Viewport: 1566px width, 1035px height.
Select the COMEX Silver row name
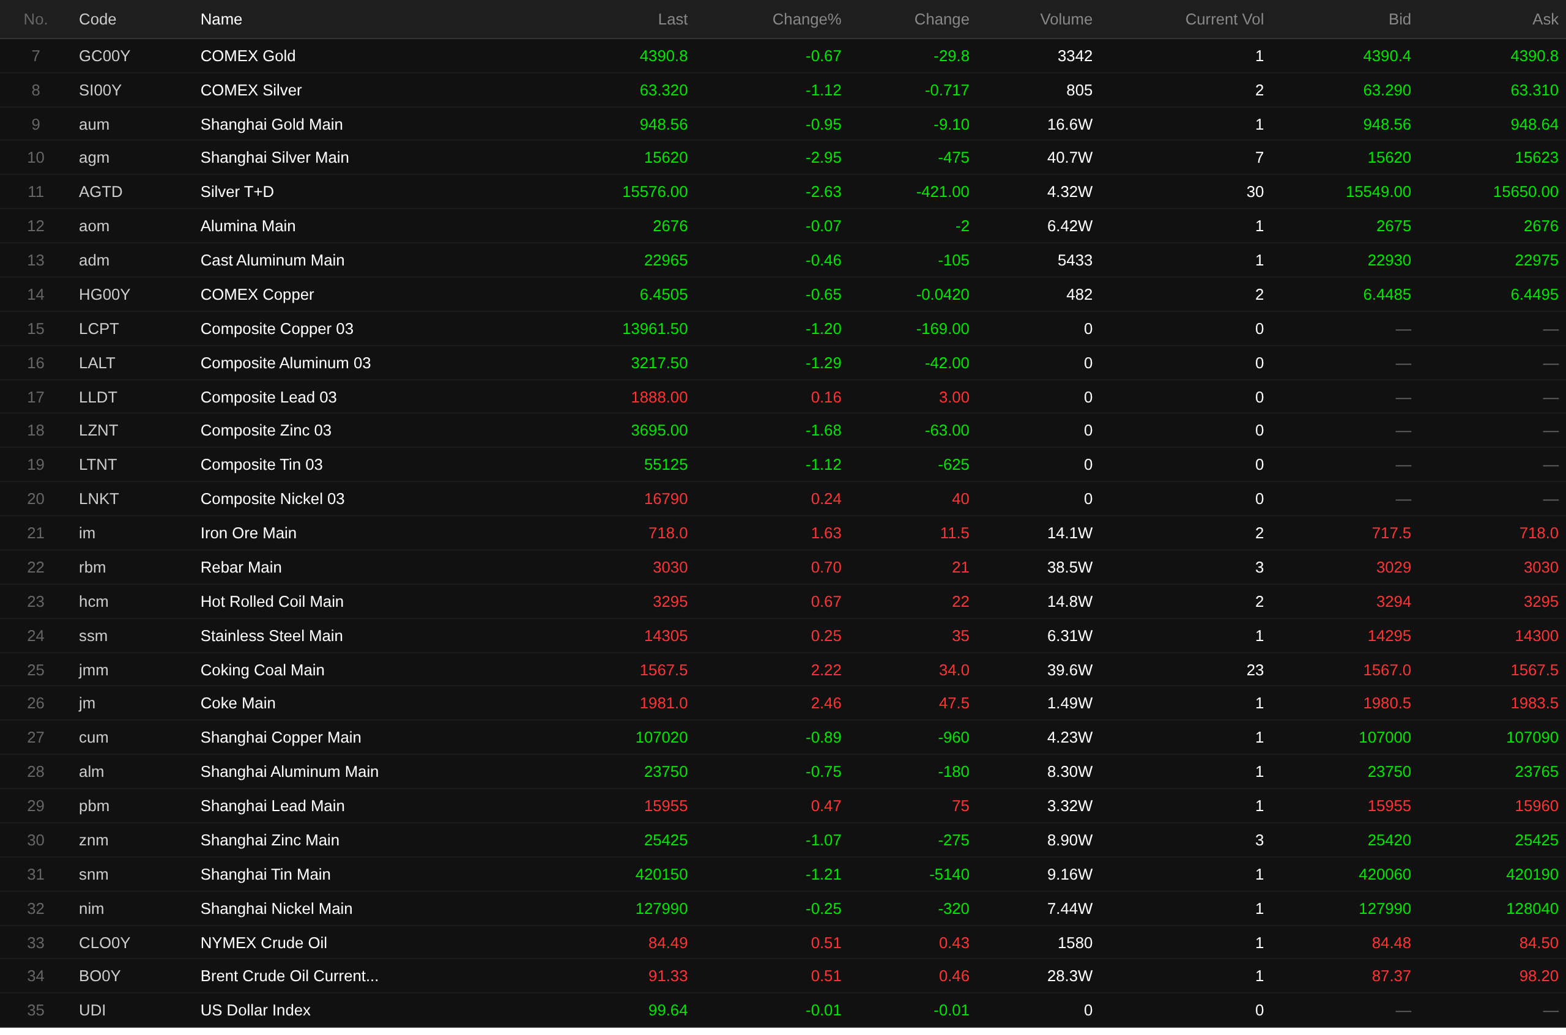click(251, 91)
